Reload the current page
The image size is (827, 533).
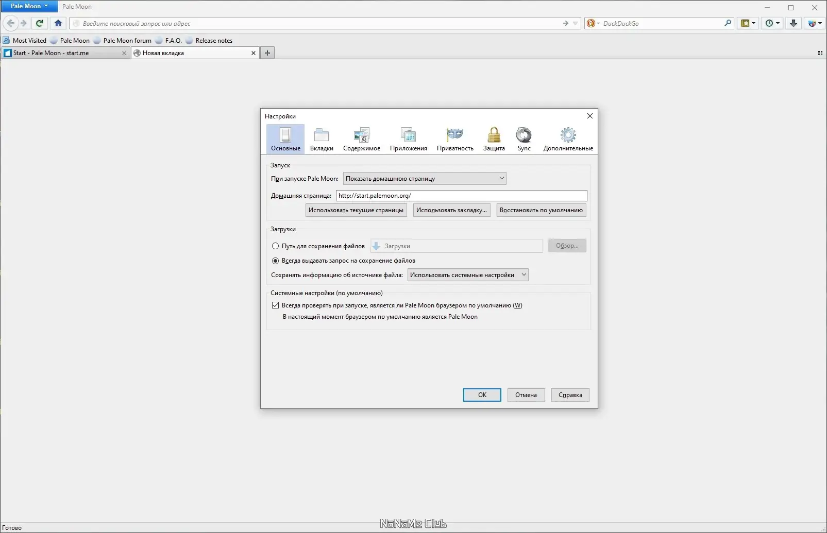(40, 23)
